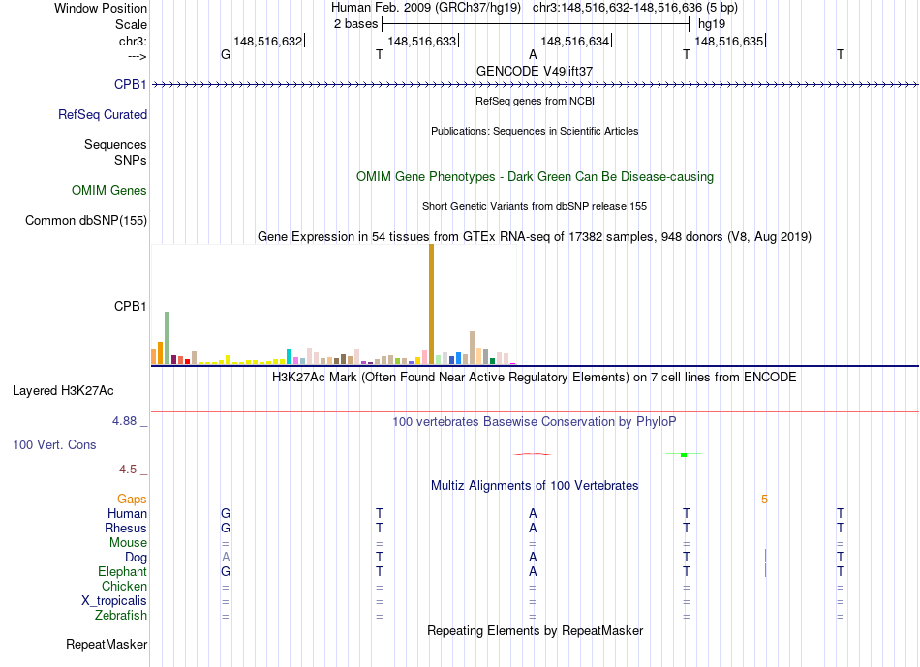
Task: Click the Gaps row label
Action: pyautogui.click(x=132, y=499)
